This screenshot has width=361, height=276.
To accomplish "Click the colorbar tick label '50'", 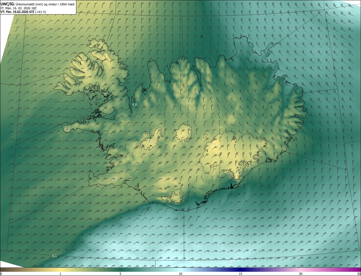I will 359,274.
